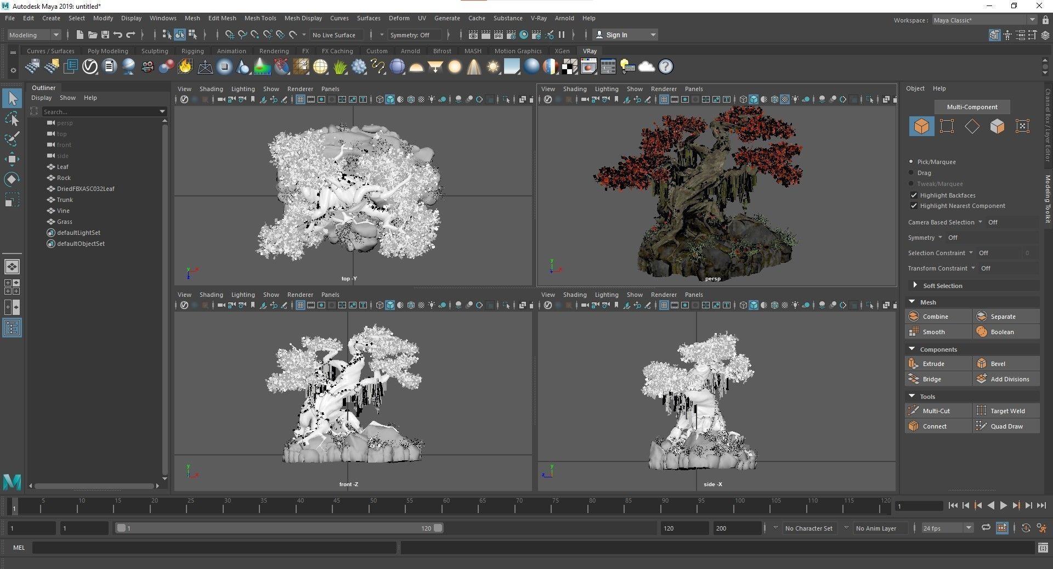
Task: Select the Drag radio option
Action: (x=911, y=173)
